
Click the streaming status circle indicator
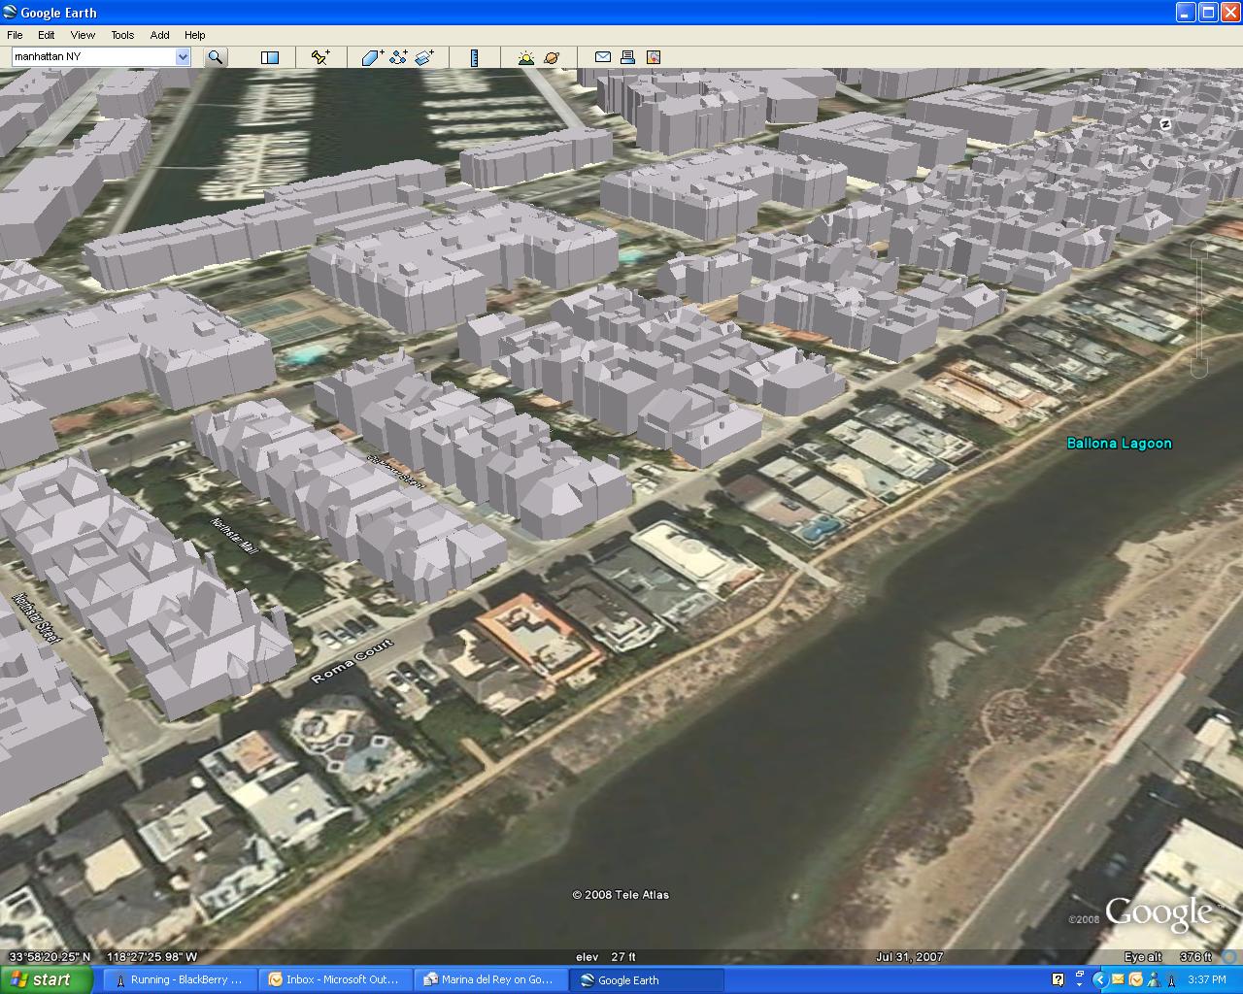[x=1228, y=957]
